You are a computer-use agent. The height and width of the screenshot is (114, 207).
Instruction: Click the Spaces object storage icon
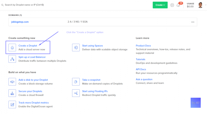click(x=76, y=47)
